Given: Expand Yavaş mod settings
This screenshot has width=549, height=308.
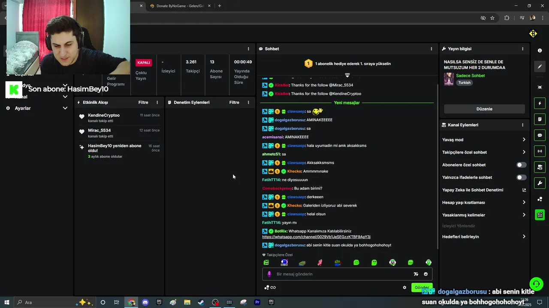Looking at the screenshot, I should point(484,139).
